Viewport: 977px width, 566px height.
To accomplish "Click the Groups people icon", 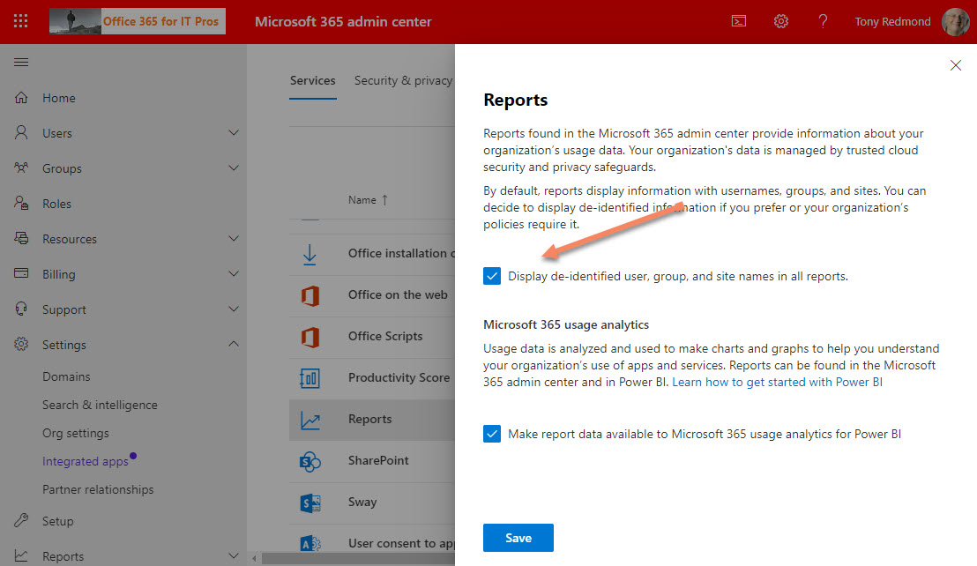I will 21,168.
